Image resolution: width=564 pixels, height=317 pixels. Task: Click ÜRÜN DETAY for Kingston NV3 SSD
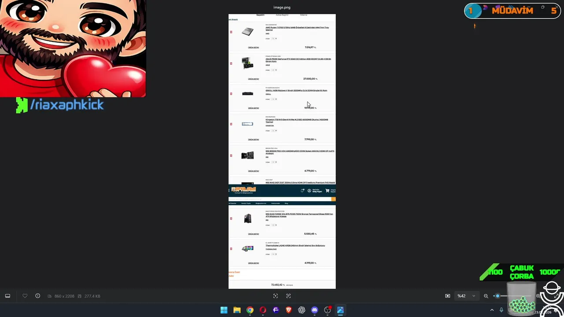coord(253,140)
